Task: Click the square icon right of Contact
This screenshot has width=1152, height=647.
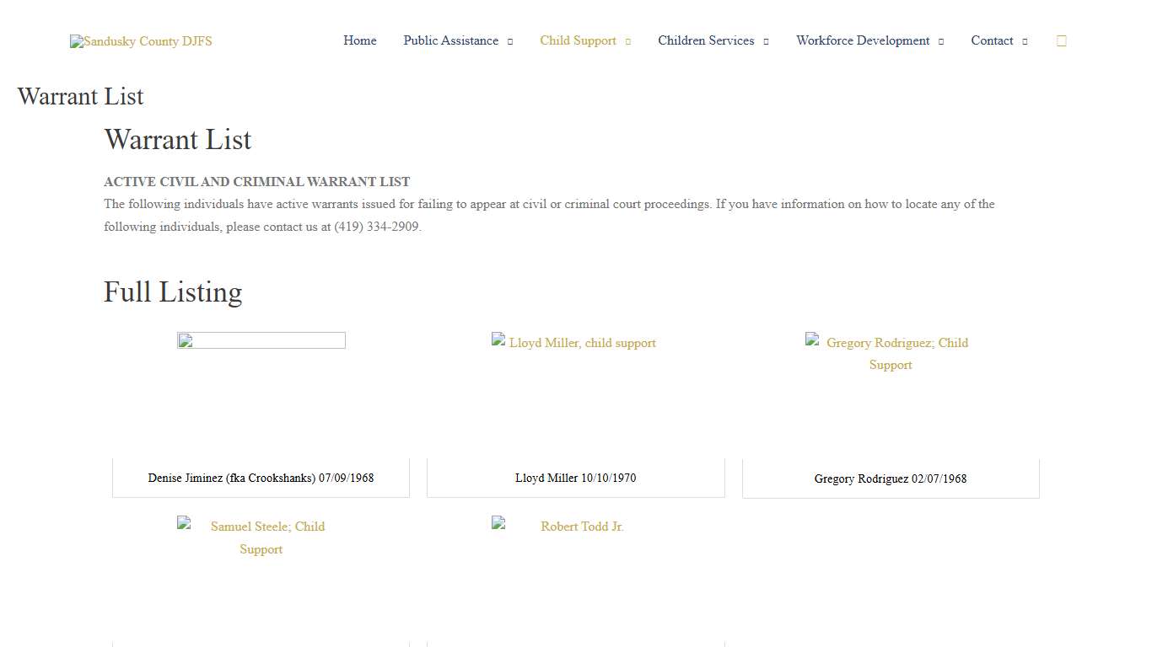Action: tap(1061, 40)
